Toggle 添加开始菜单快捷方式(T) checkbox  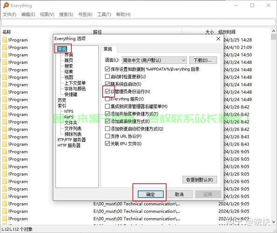(107, 114)
